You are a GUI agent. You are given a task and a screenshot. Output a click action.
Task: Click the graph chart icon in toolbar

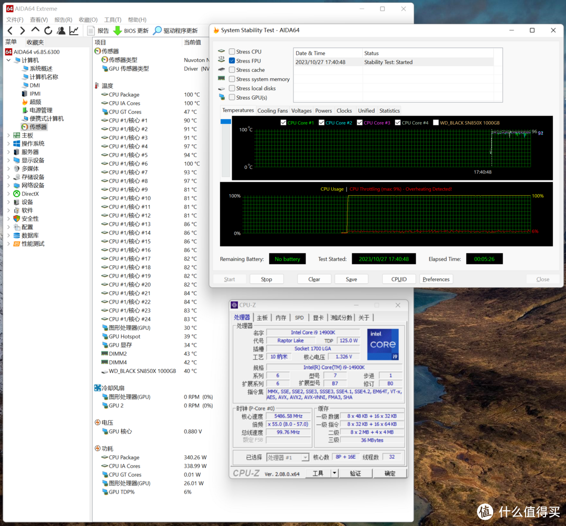74,31
